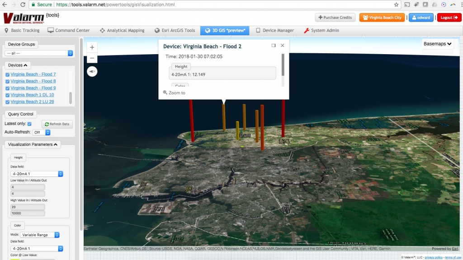Click the cast icon in browser toolbar

407,5
